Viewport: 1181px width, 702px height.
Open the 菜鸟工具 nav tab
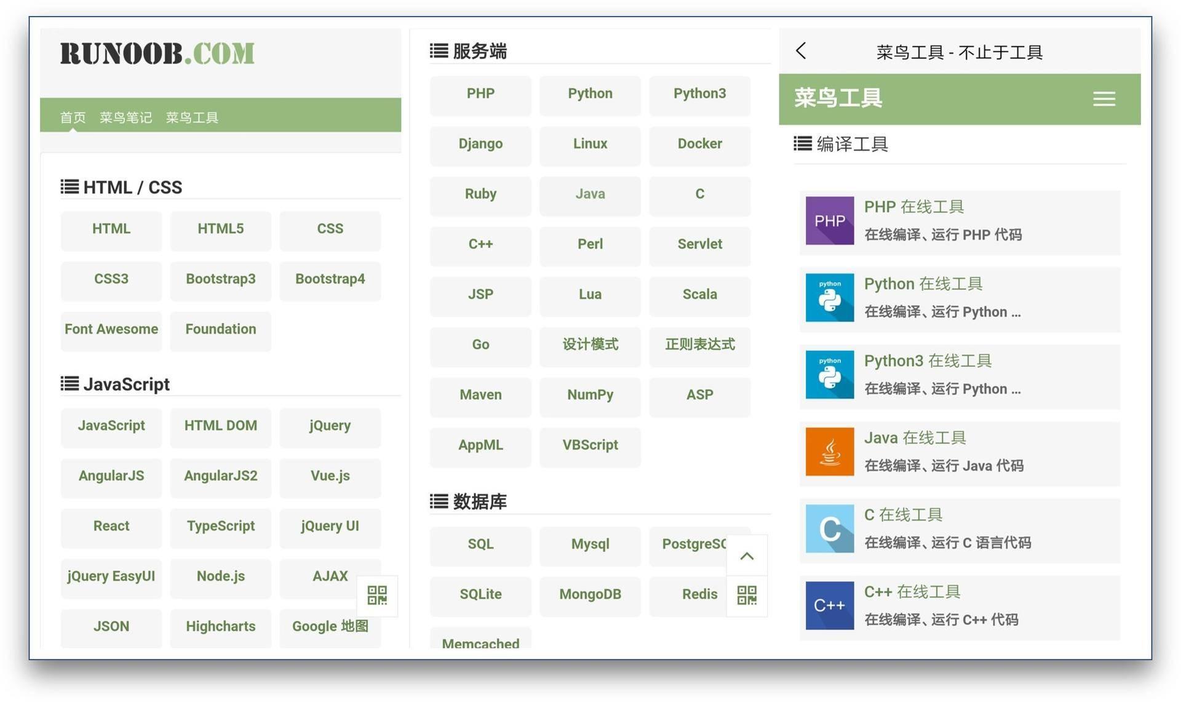tap(192, 118)
